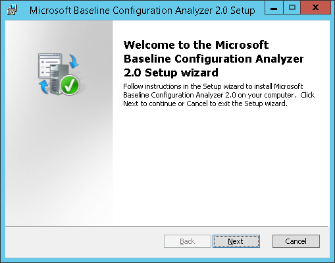
Task: Click the 'Welcome to the Microsoft' heading
Action: pyautogui.click(x=196, y=45)
